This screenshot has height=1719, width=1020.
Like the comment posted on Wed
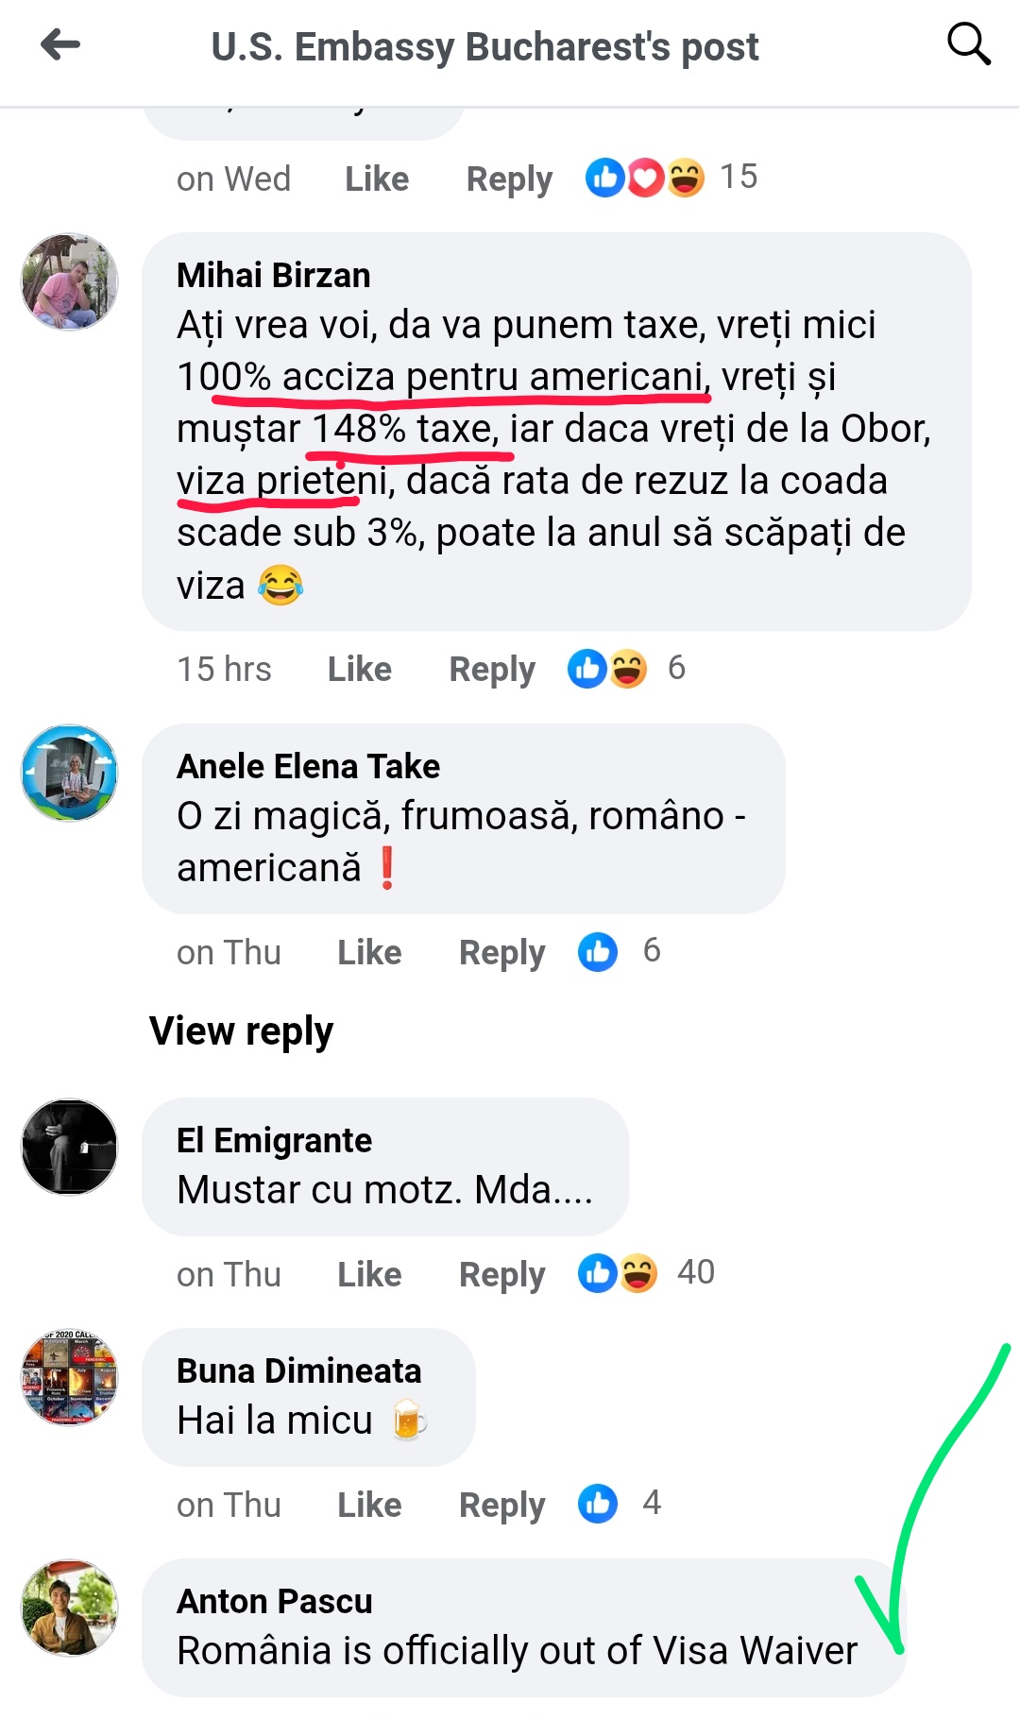[x=378, y=179]
